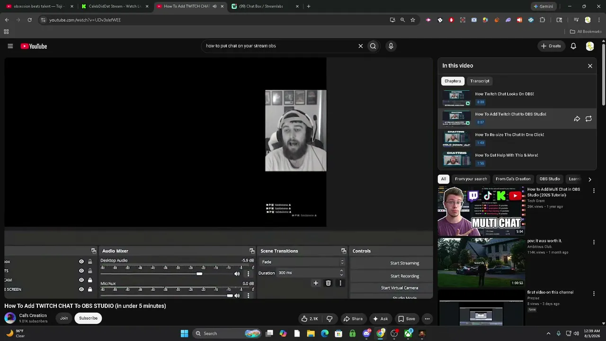The image size is (606, 341).
Task: Open the Windows Start menu
Action: point(184,333)
